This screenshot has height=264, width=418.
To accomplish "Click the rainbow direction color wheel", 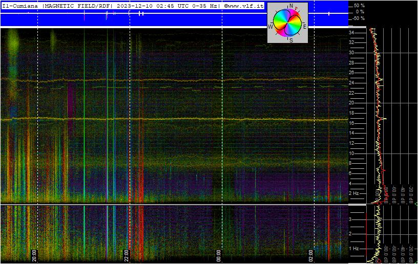I will click(x=288, y=23).
